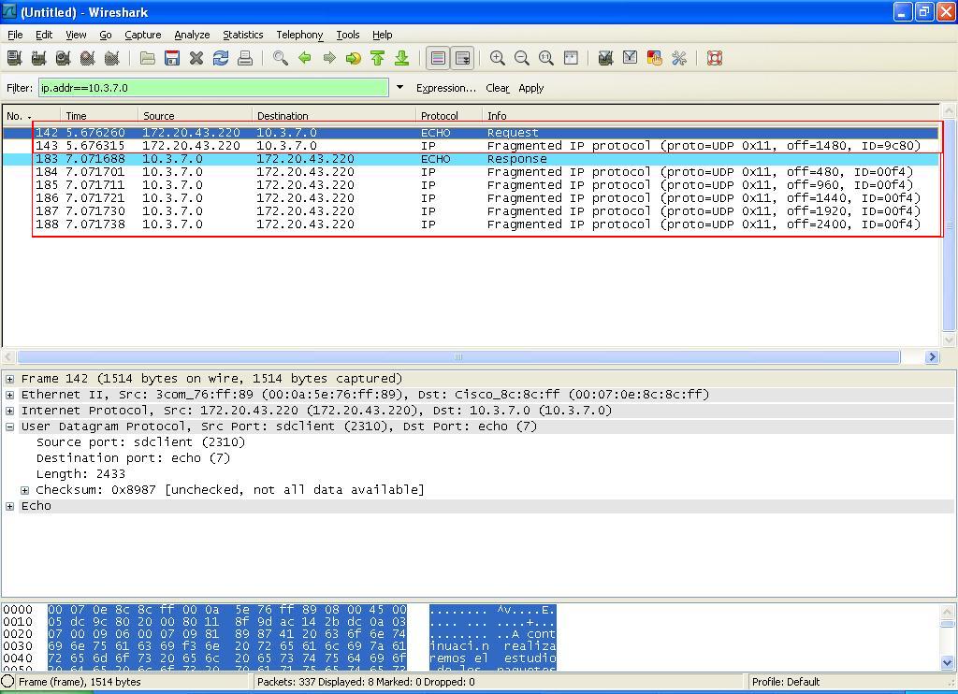The width and height of the screenshot is (958, 694).
Task: Expand the Echo tree node
Action: [x=9, y=506]
